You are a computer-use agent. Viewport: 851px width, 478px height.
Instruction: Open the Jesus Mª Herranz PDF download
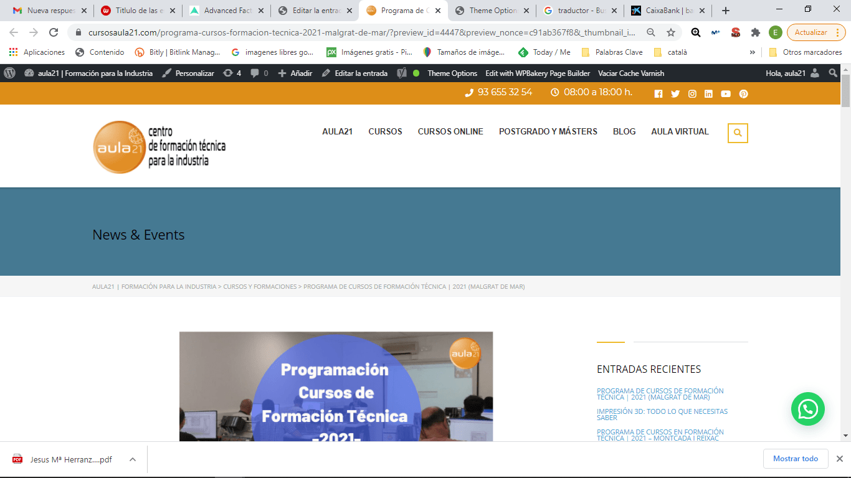[x=70, y=459]
